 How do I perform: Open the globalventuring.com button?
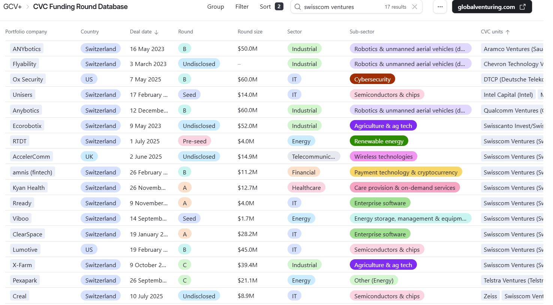486,7
